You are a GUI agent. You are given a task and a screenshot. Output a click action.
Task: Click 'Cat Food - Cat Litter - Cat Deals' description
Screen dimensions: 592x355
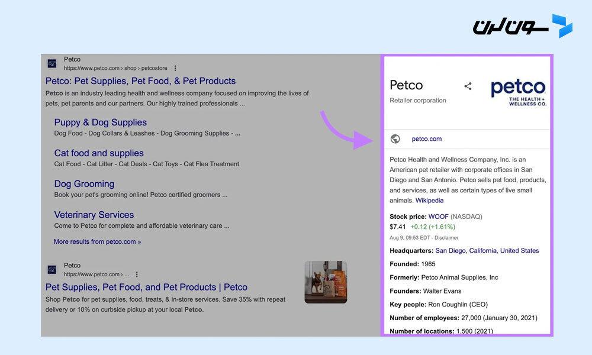click(x=146, y=164)
